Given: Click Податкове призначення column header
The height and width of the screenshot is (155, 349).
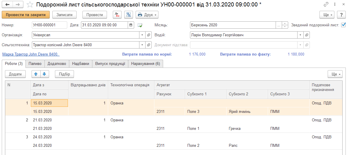Looking at the screenshot, I should [326, 89].
